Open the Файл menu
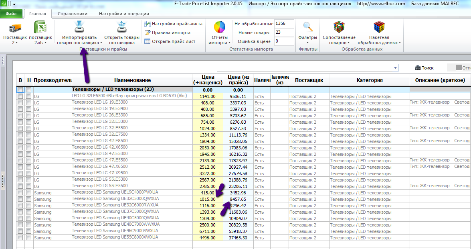 [x=11, y=14]
